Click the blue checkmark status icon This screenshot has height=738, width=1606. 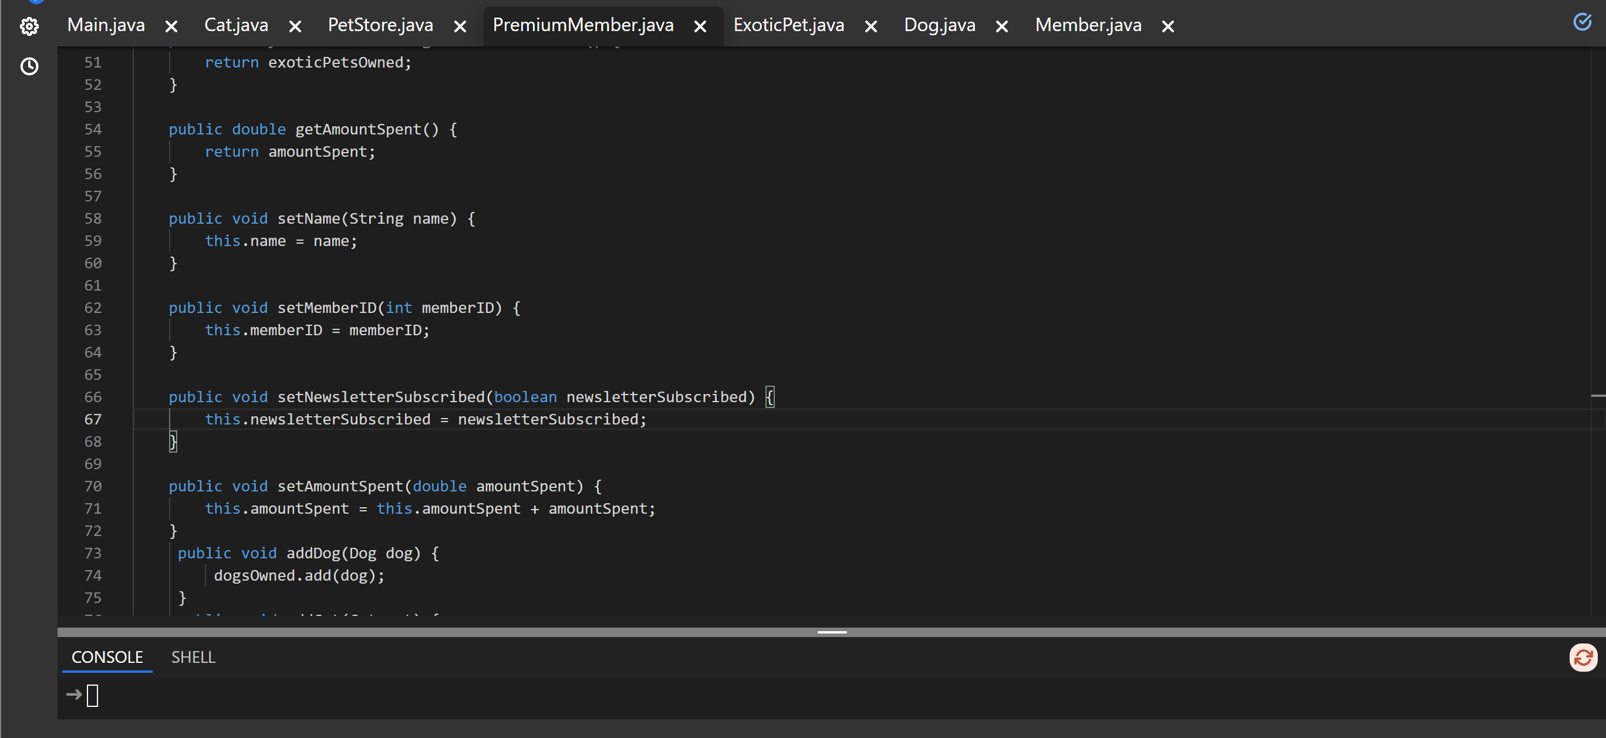pyautogui.click(x=1583, y=22)
